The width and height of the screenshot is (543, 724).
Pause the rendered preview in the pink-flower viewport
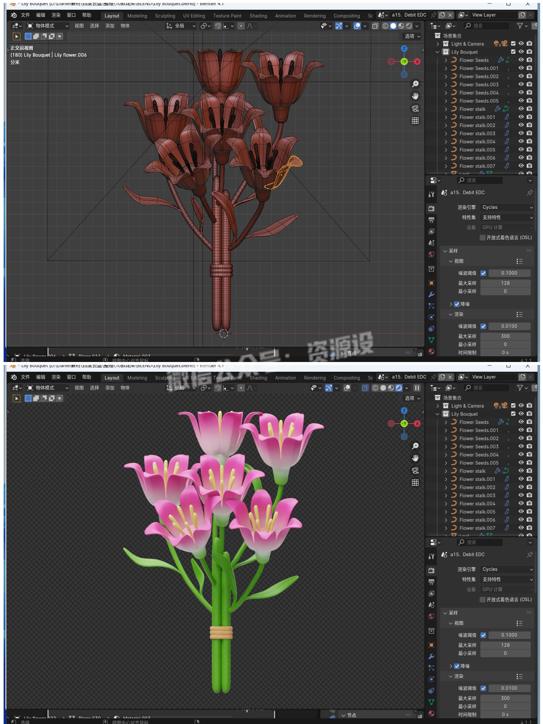click(417, 388)
